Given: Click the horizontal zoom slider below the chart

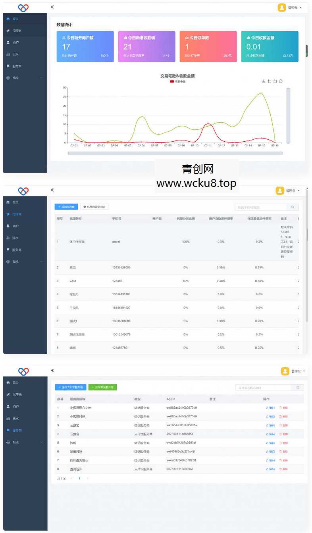Looking at the screenshot, I should pyautogui.click(x=175, y=153).
